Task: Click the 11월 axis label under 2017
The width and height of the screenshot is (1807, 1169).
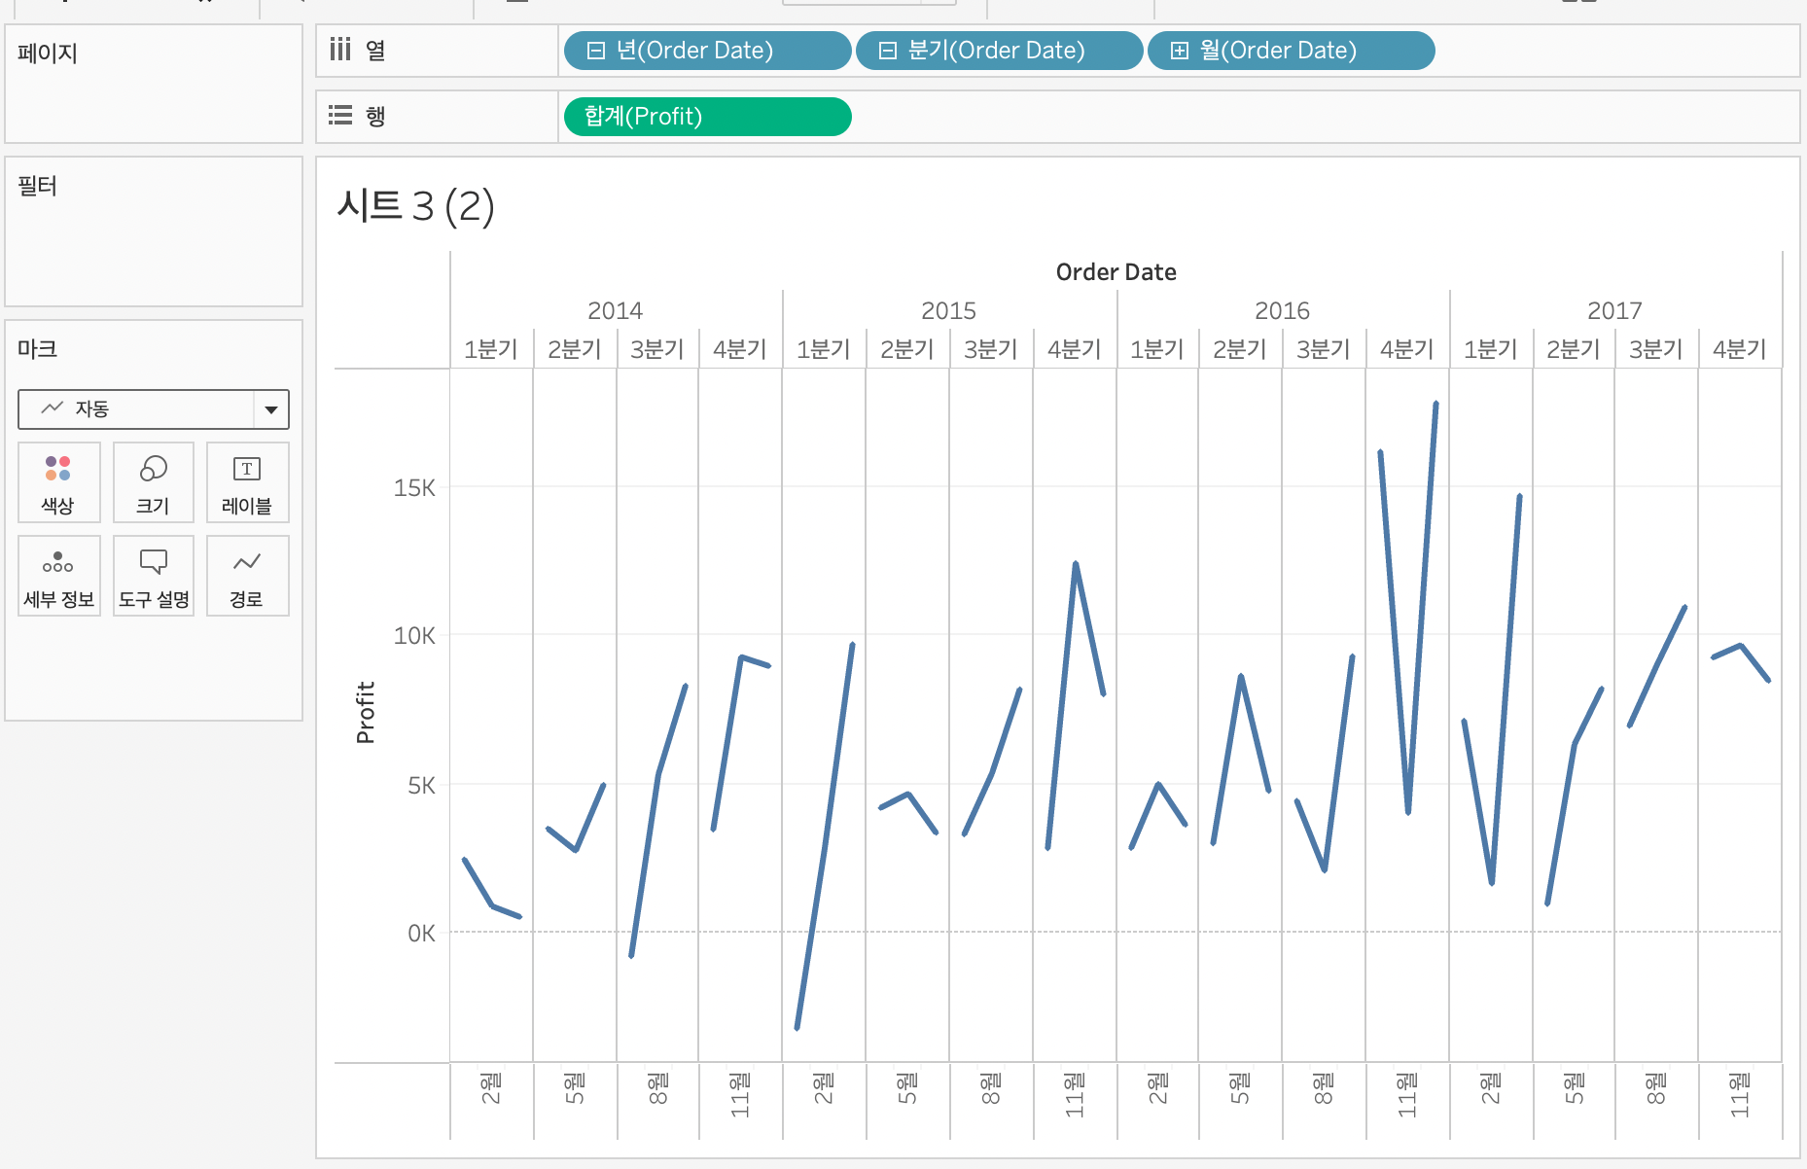Action: [1740, 1094]
